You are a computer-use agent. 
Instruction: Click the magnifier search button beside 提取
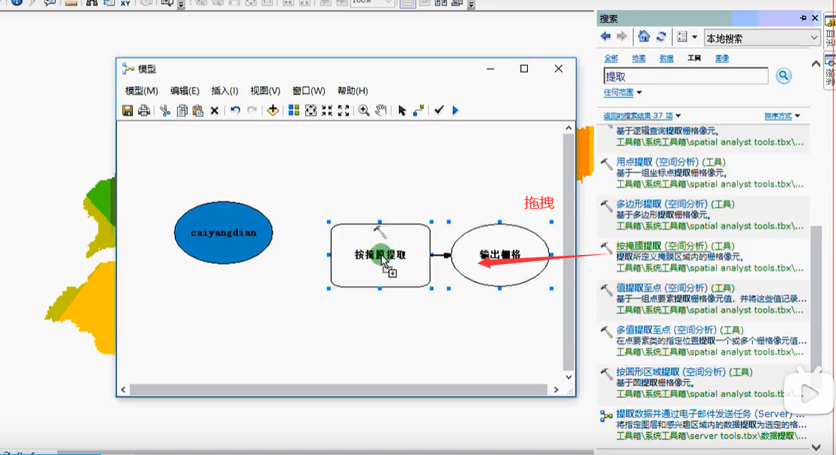[x=783, y=75]
